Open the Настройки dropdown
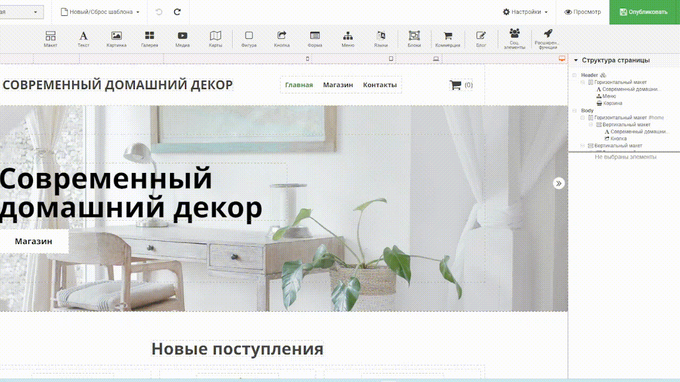The image size is (680, 382). 525,12
